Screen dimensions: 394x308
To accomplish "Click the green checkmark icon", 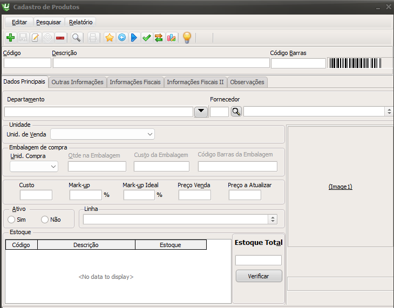I will point(146,38).
